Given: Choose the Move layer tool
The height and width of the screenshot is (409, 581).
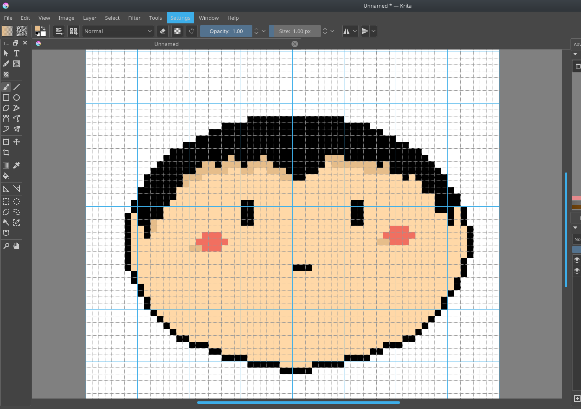Looking at the screenshot, I should (17, 142).
